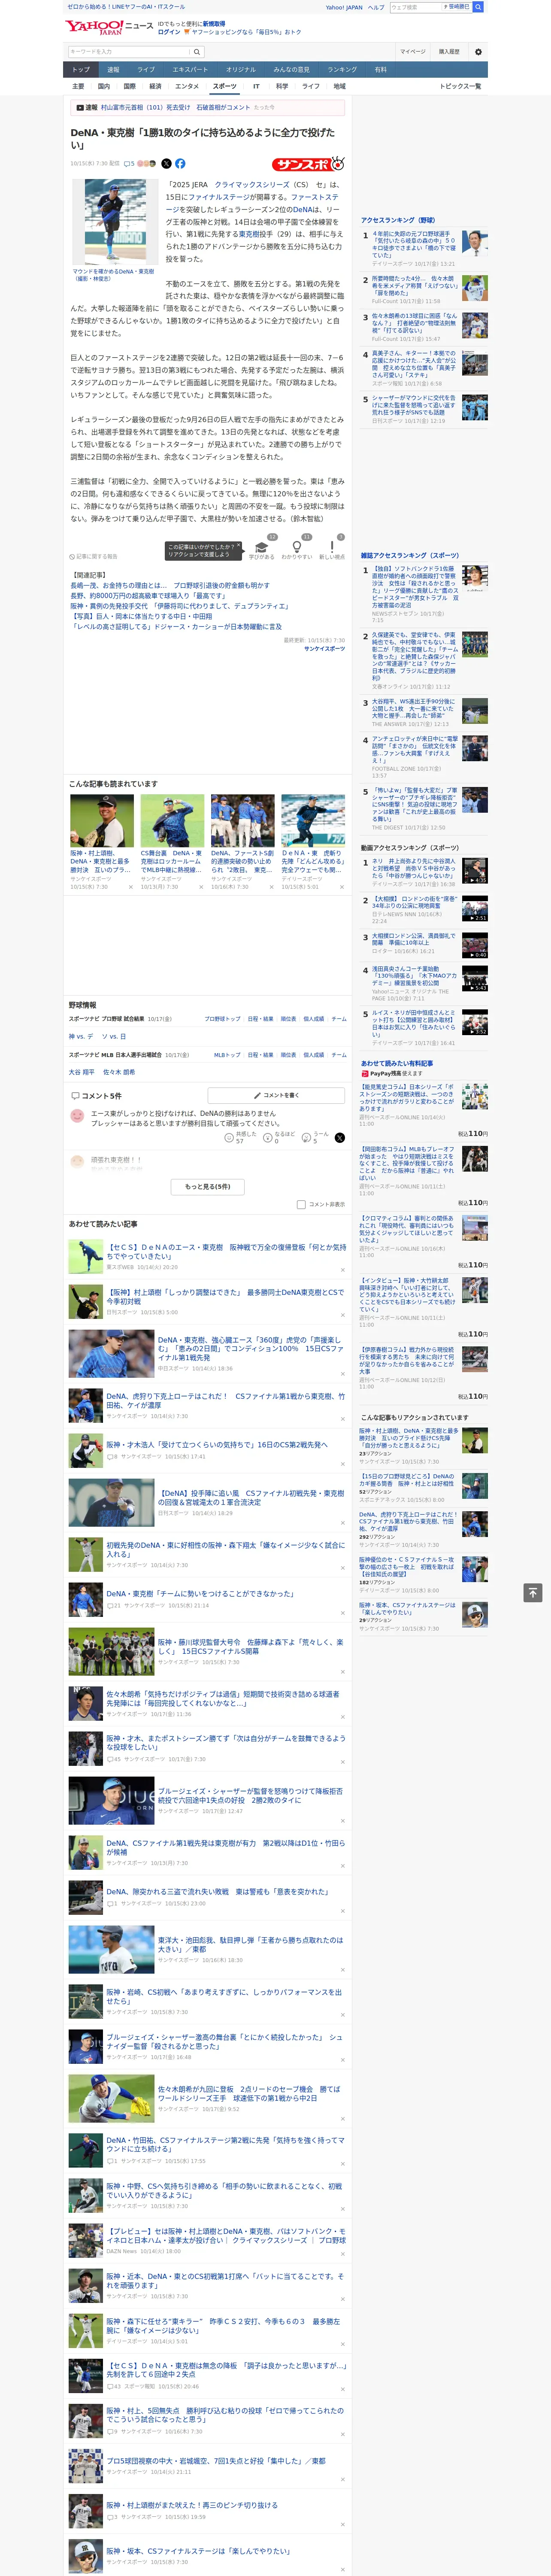Open article プロ5球団視察の中大・岩城颯空
The height and width of the screenshot is (2576, 551).
pyautogui.click(x=216, y=2461)
